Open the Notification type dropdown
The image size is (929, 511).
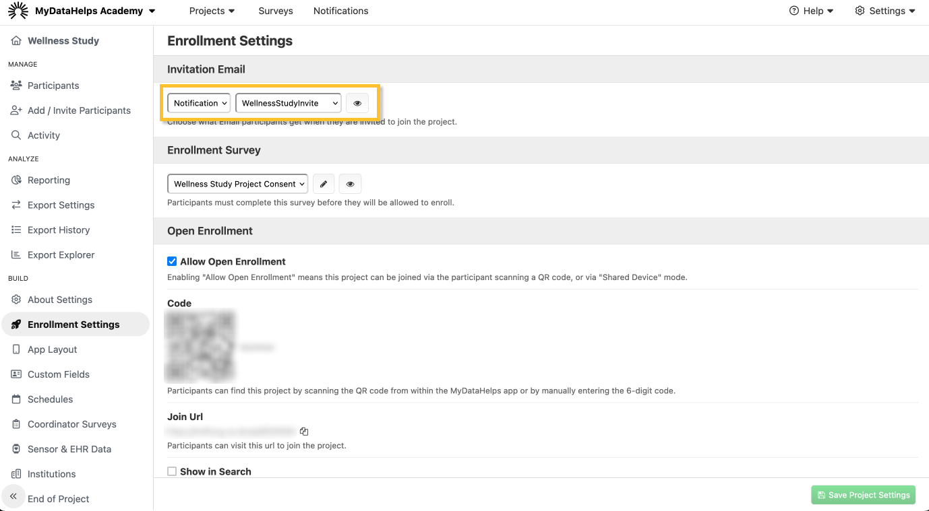click(x=199, y=103)
